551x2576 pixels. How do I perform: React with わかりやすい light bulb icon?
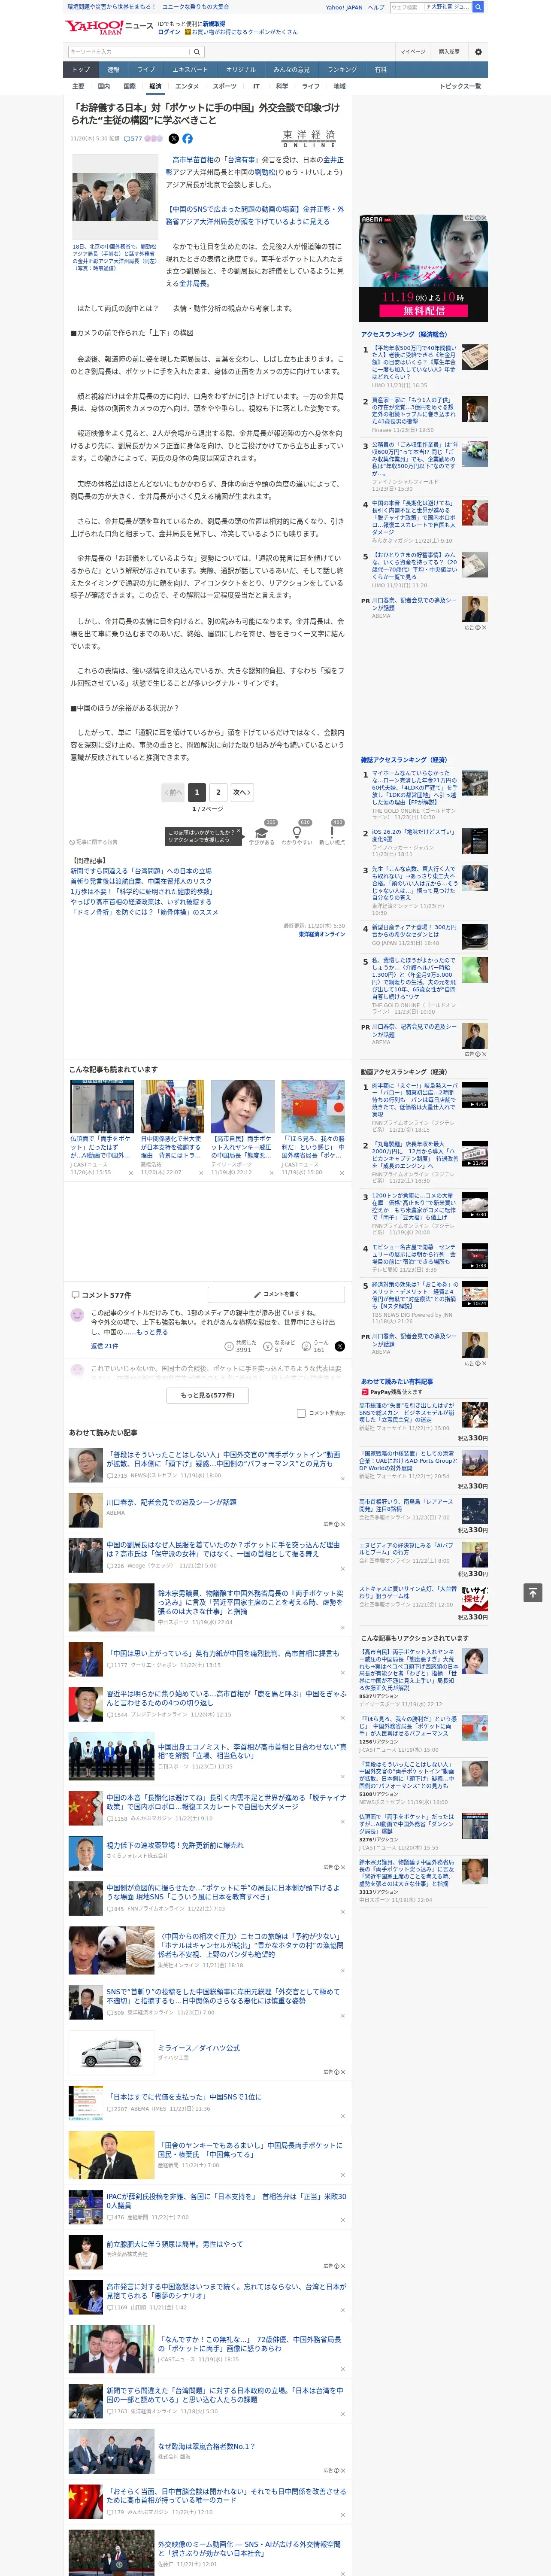coord(297,832)
